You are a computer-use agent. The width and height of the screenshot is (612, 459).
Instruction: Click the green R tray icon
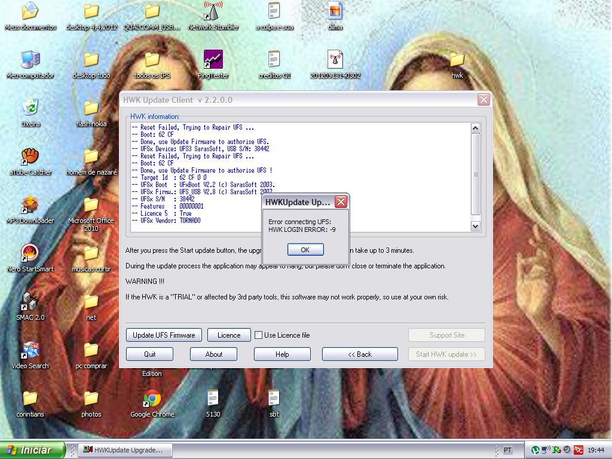(x=556, y=450)
